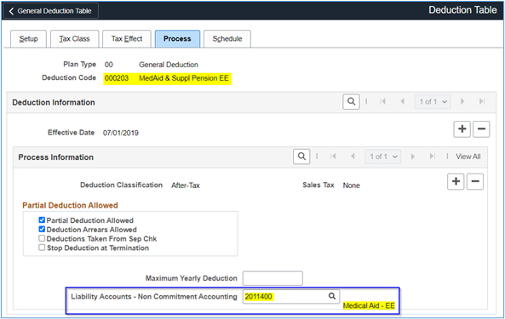The width and height of the screenshot is (505, 319).
Task: Open Deduction Information 1 of 1 dropdown
Action: (x=433, y=102)
